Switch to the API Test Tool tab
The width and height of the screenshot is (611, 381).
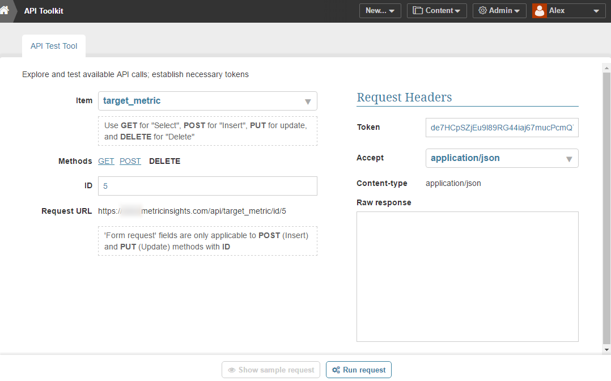[54, 46]
